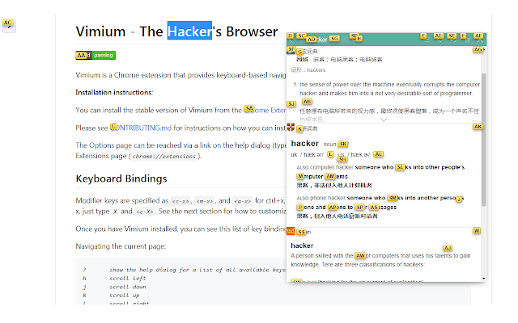This screenshot has height=323, width=518.
Task: Click the US pronunciation text in Cambridge entry
Action: (354, 154)
